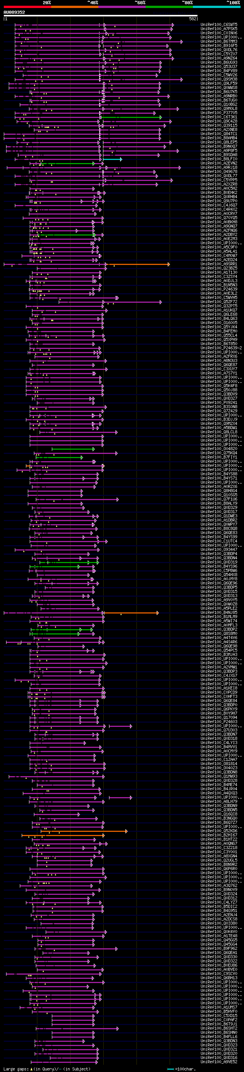This screenshot has width=244, height=1072.
Task: Click cyan alignment bar of B8LFI0
Action: coord(112,159)
